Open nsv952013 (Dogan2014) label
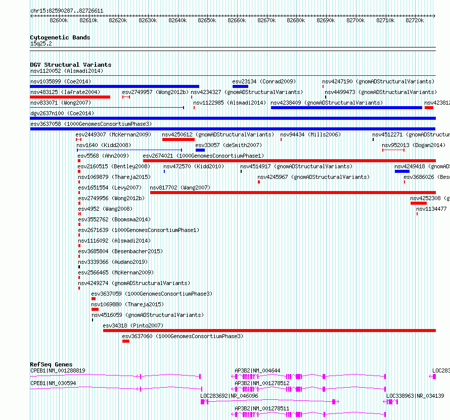Viewport: 450px width, 420px height. click(x=414, y=145)
